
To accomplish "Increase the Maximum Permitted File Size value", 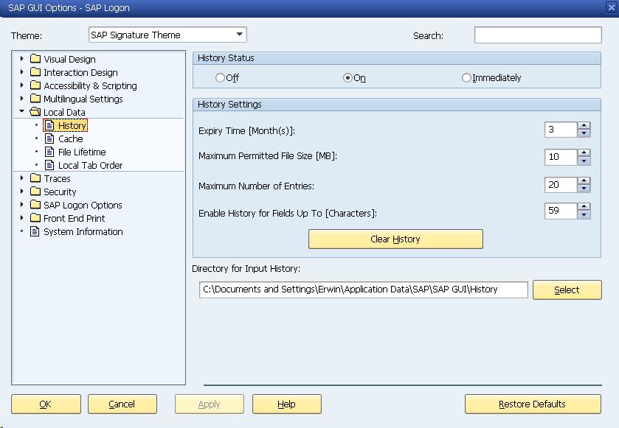I will click(x=584, y=153).
